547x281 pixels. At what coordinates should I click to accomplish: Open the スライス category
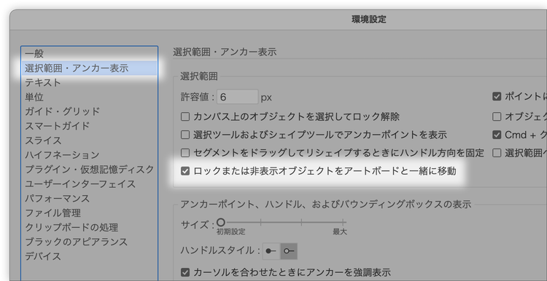pyautogui.click(x=89, y=140)
